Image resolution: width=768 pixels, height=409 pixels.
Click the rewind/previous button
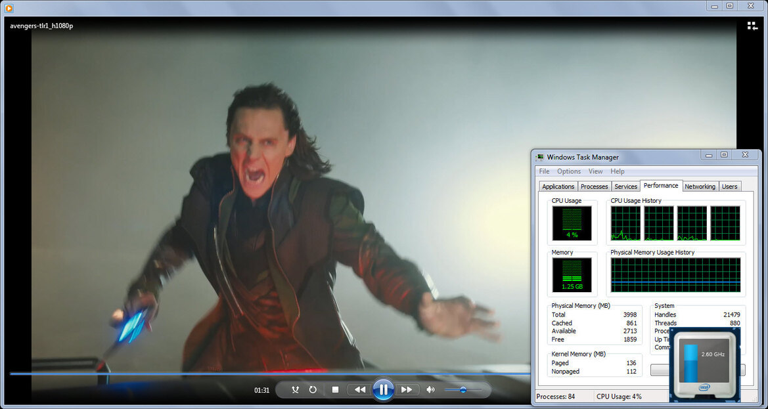[x=360, y=389]
